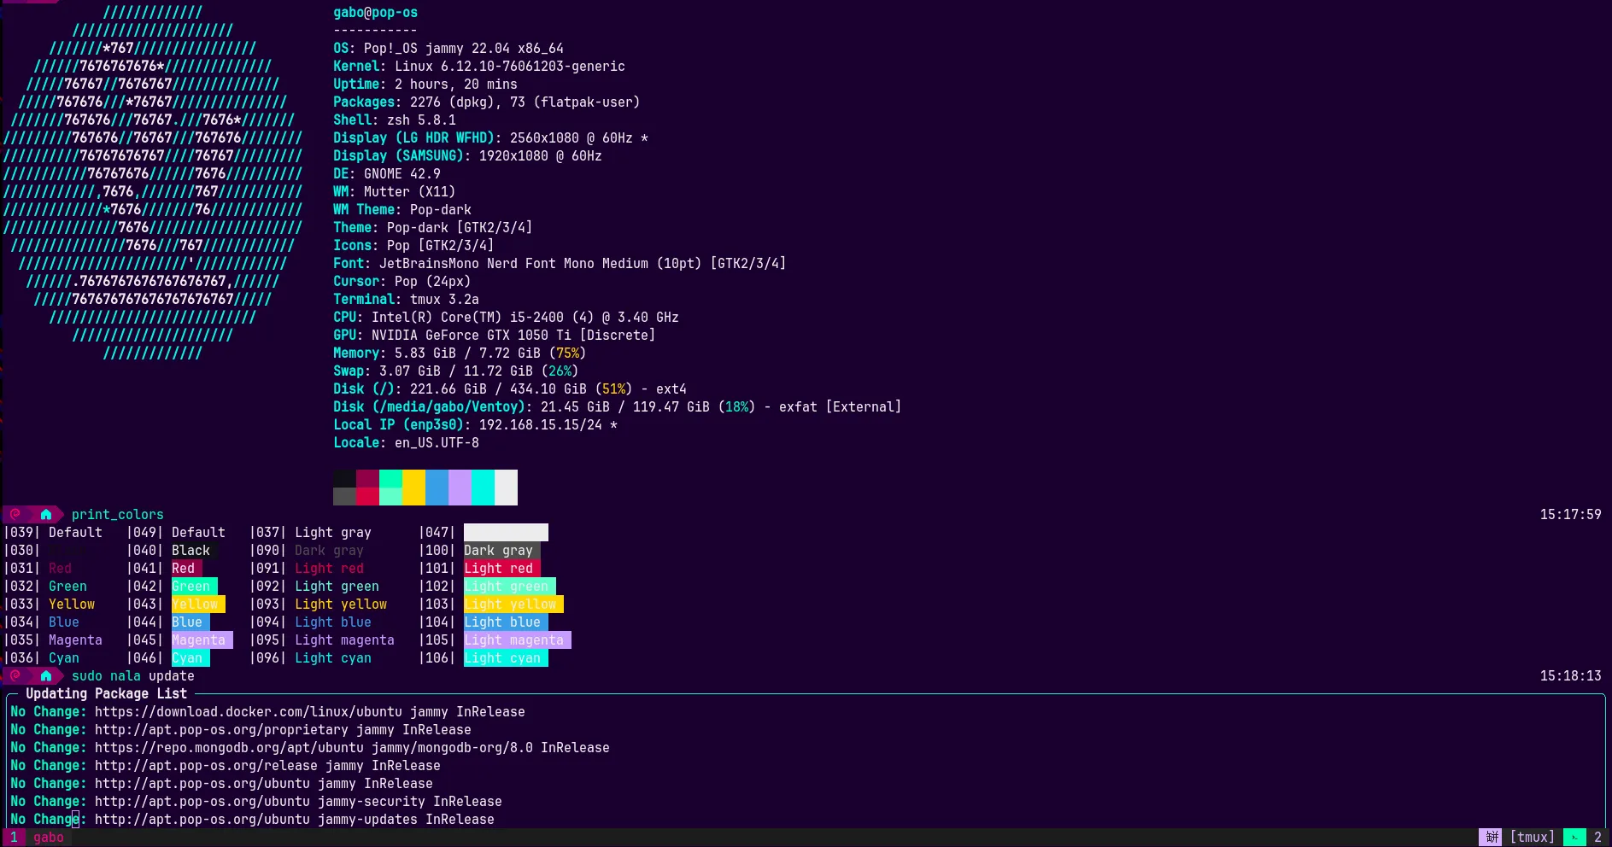The height and width of the screenshot is (847, 1612).
Task: Click the gabo@pop-os title text
Action: pyautogui.click(x=375, y=12)
